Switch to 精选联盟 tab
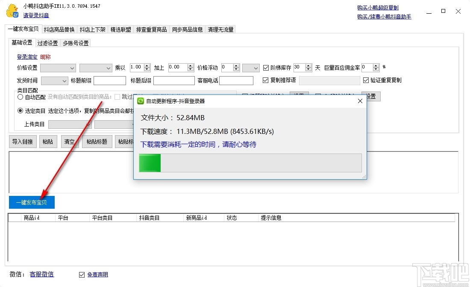This screenshot has width=470, height=287. click(120, 30)
